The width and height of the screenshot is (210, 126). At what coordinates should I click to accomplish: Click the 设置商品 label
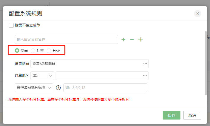(22, 64)
